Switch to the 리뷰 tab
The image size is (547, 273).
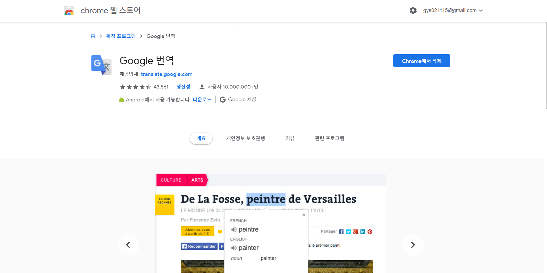coord(290,139)
